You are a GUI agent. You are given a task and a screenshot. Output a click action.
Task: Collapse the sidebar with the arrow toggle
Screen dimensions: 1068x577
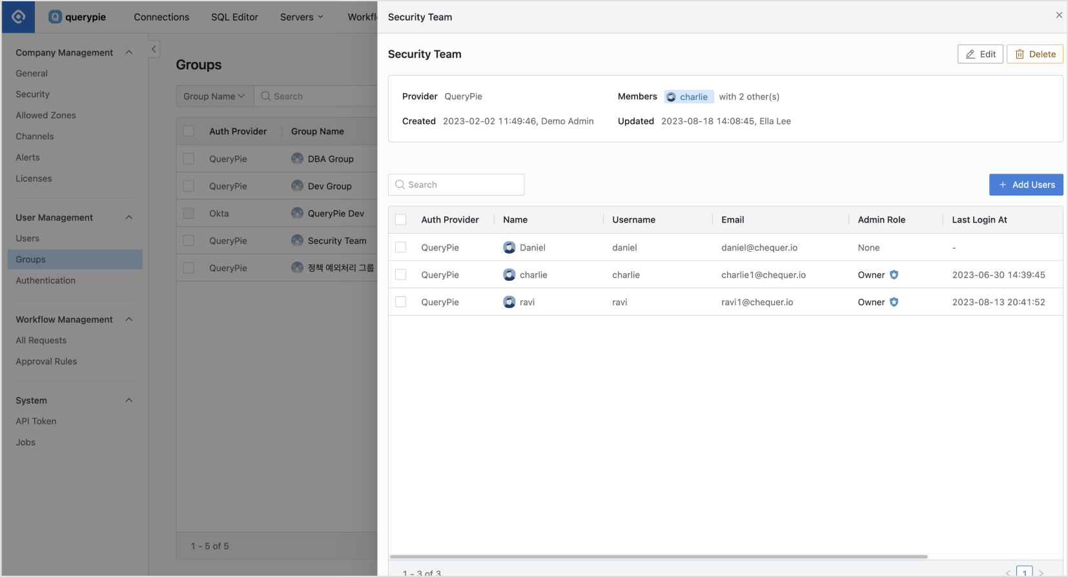(154, 49)
